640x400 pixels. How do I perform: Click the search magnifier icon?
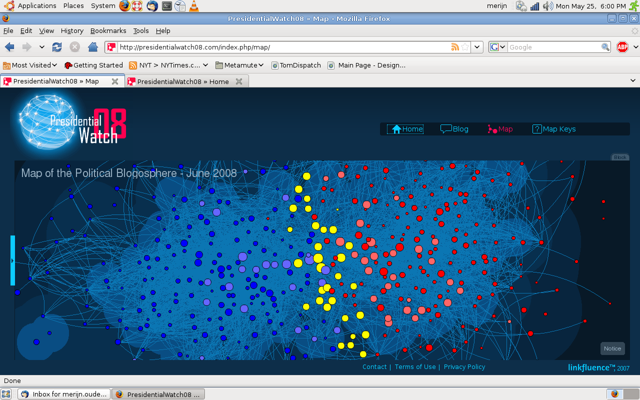[605, 47]
